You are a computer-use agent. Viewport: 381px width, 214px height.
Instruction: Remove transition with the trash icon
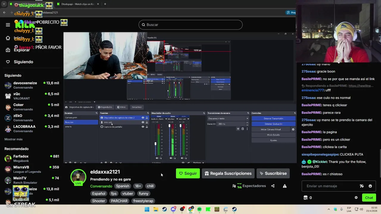(243, 129)
